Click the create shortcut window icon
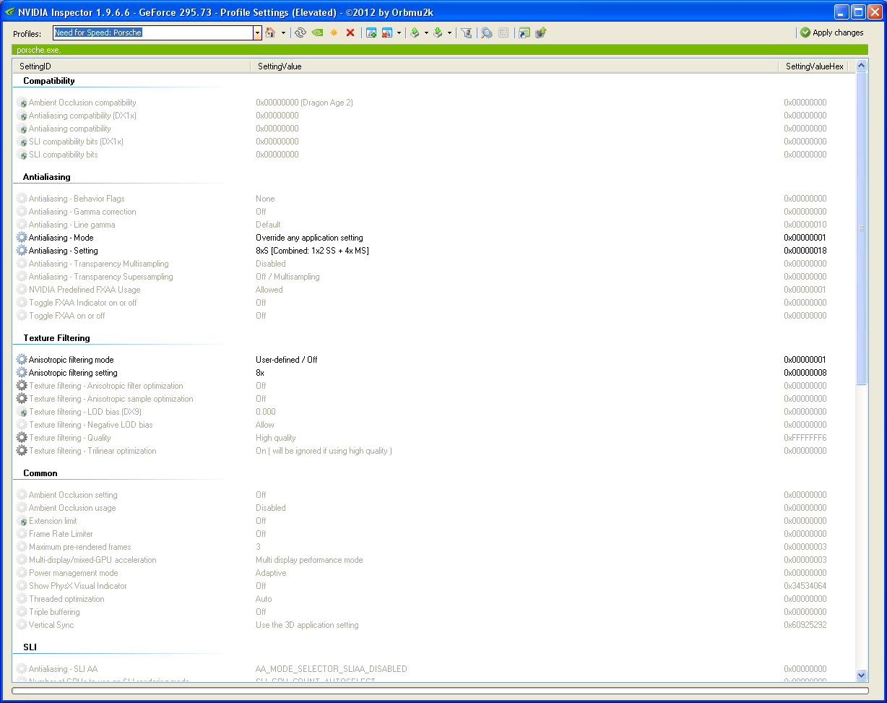The image size is (887, 703). click(x=524, y=33)
